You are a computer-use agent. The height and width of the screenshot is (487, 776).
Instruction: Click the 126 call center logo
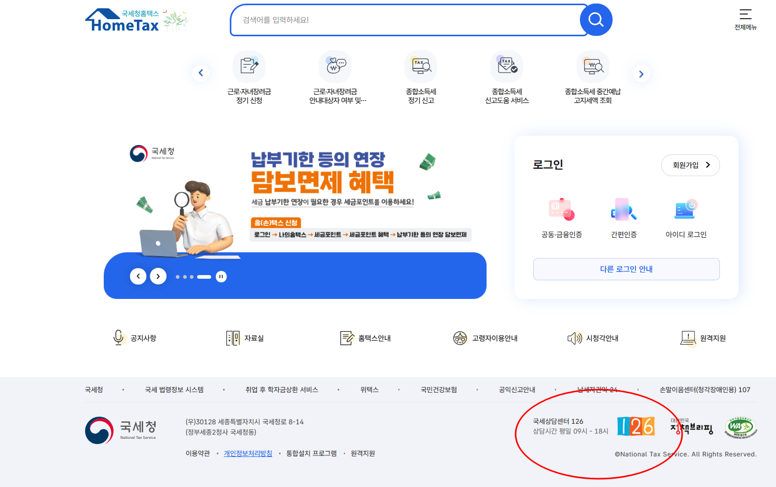pos(636,426)
